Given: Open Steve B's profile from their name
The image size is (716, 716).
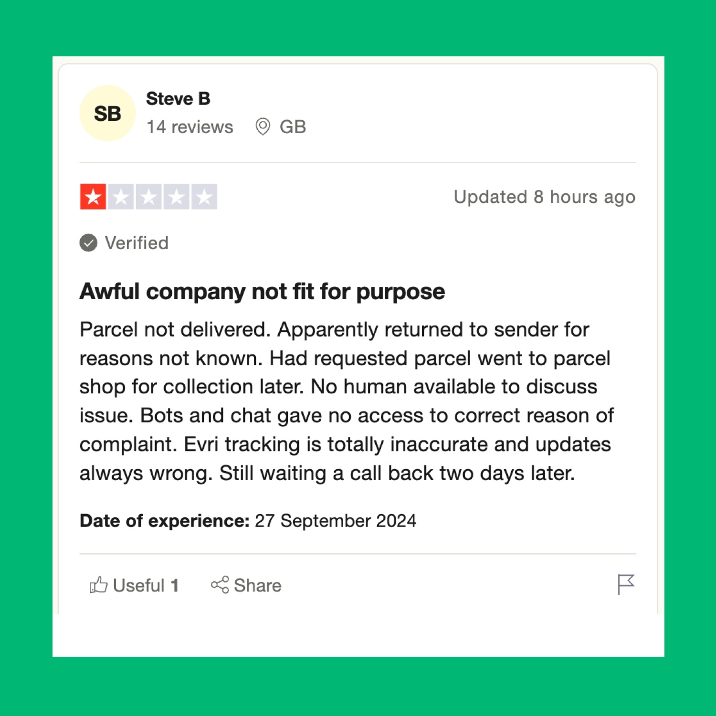Looking at the screenshot, I should pyautogui.click(x=179, y=99).
